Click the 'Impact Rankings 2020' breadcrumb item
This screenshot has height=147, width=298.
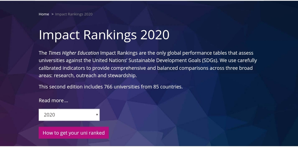(74, 14)
